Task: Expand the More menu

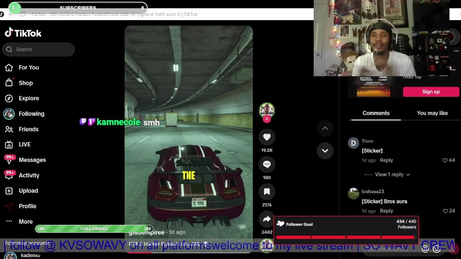Action: 26,222
